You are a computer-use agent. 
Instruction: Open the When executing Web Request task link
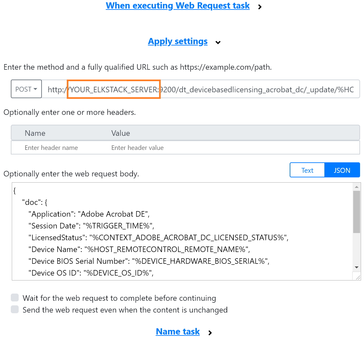[178, 6]
